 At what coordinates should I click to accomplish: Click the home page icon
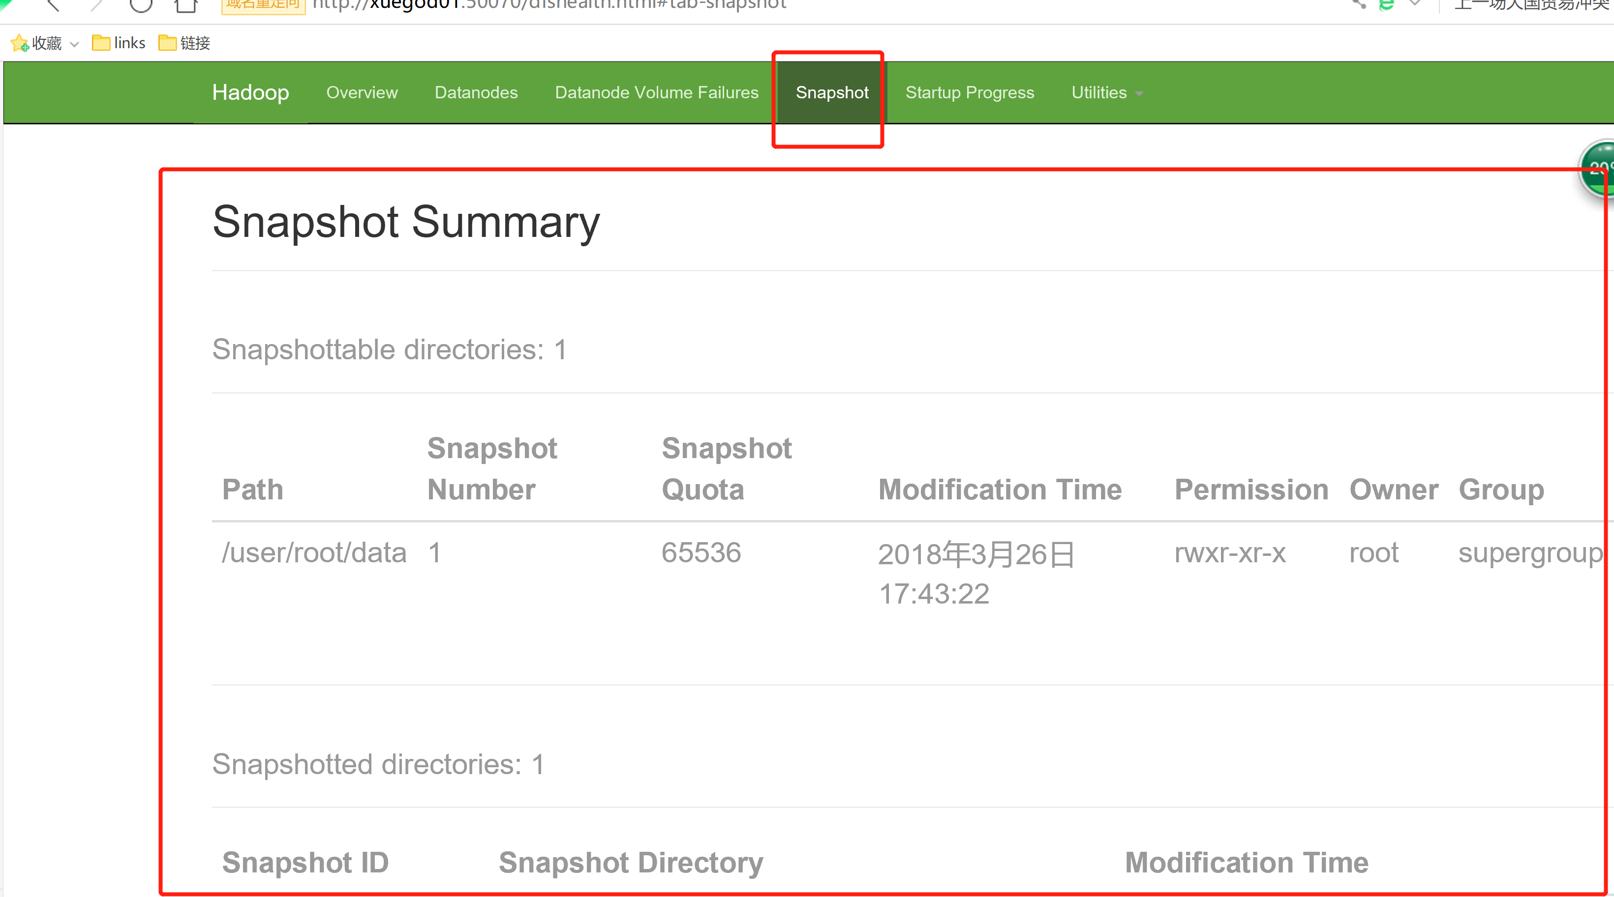pos(185,5)
